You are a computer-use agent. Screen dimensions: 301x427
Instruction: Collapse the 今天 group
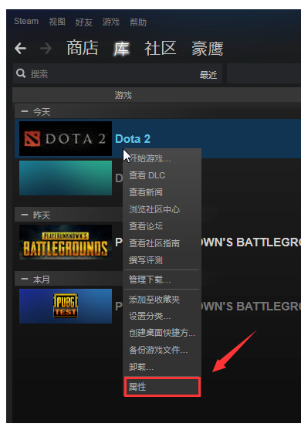(25, 111)
